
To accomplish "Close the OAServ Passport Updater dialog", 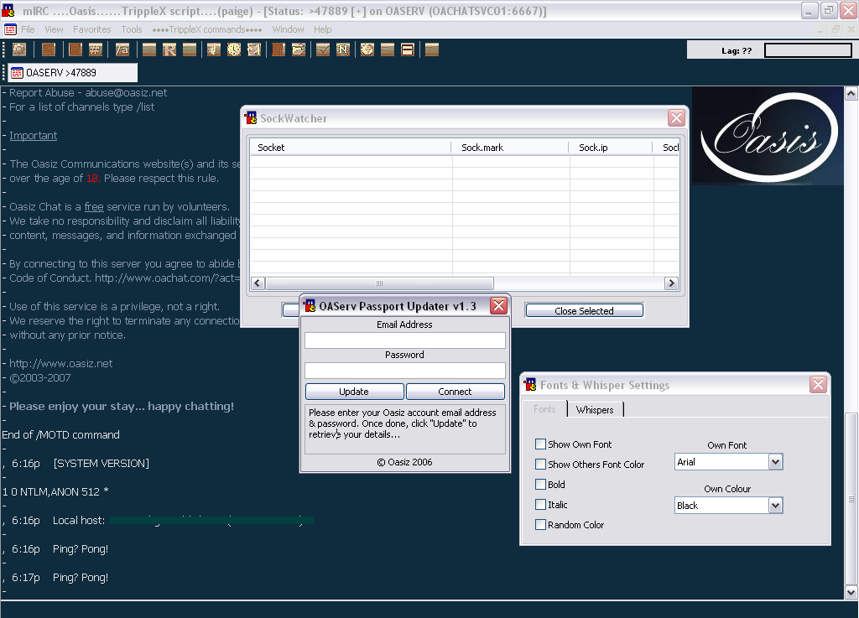I will coord(498,305).
